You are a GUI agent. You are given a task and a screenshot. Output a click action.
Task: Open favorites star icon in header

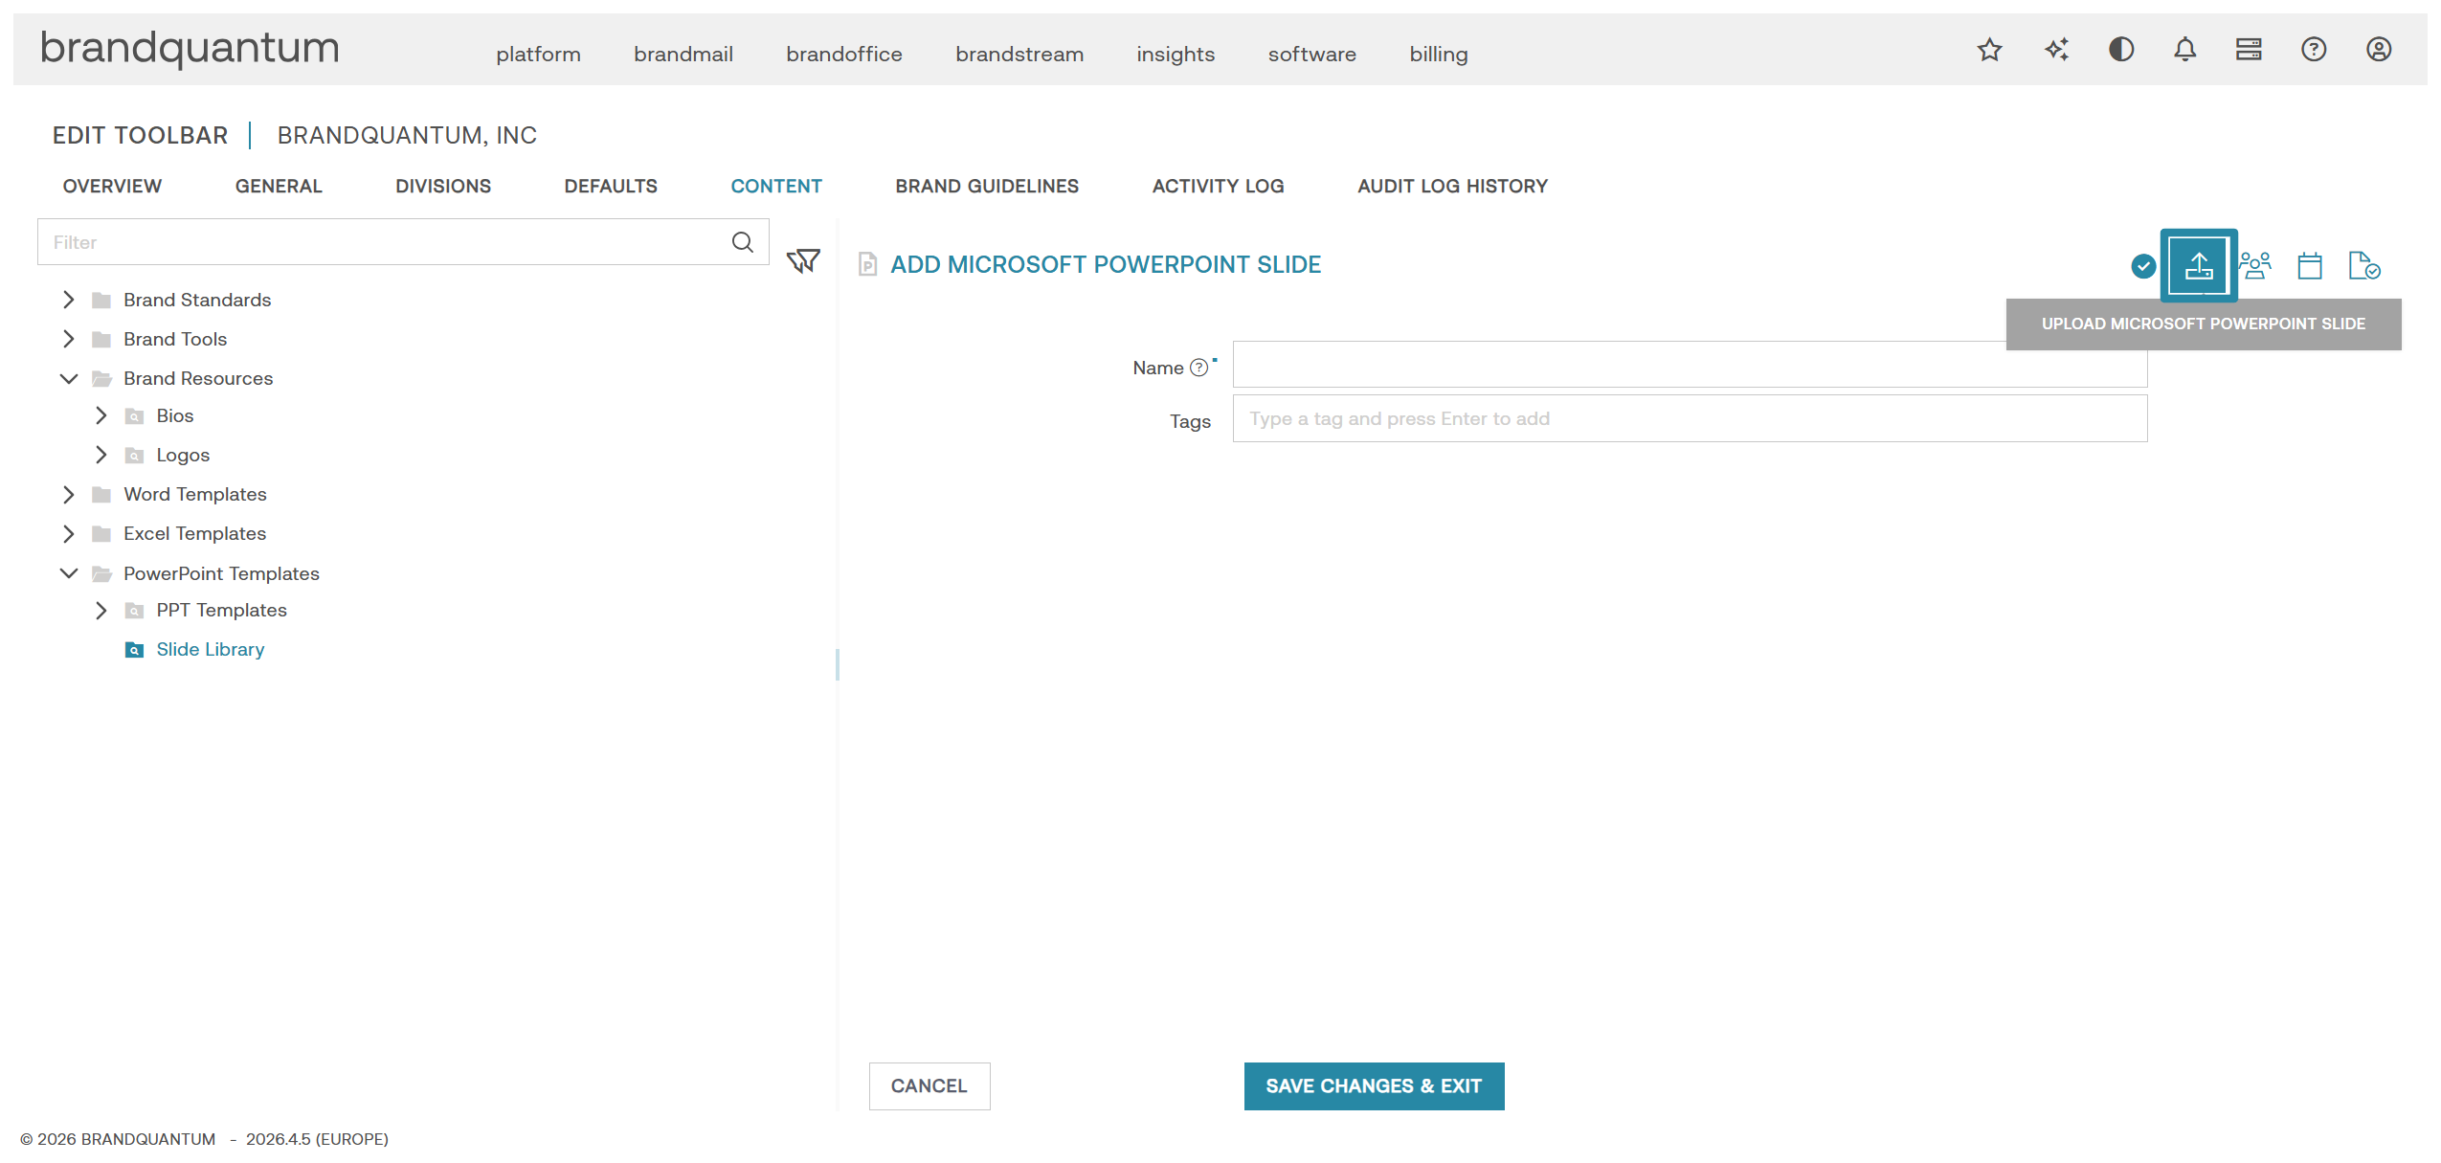pyautogui.click(x=1989, y=50)
